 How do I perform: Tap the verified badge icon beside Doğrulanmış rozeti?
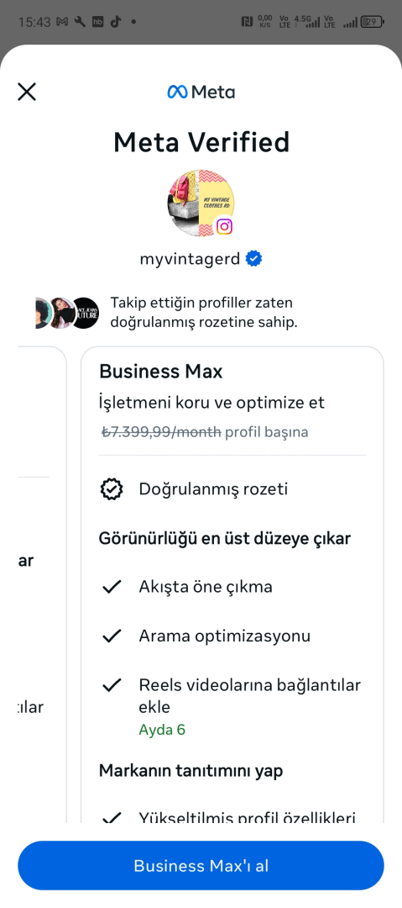point(112,489)
